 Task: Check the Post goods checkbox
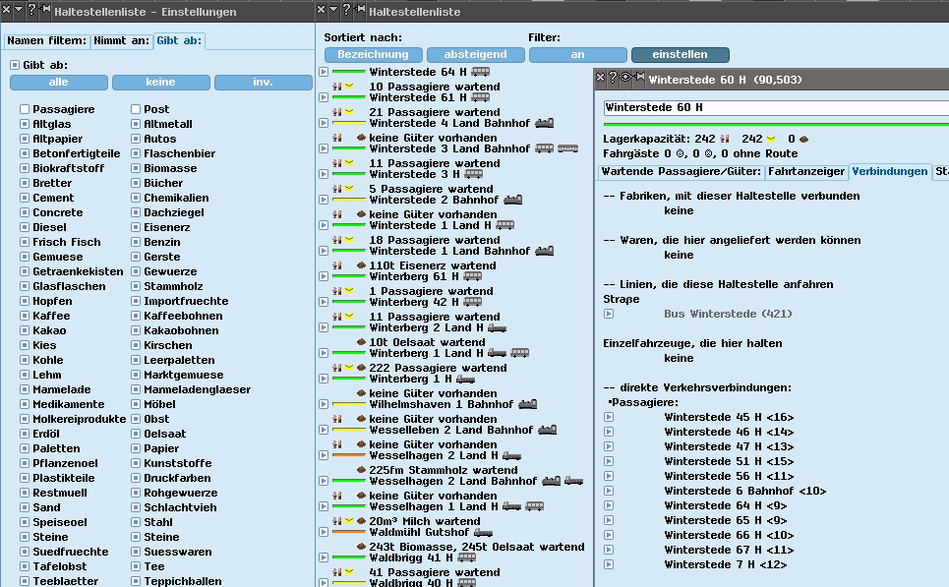[136, 109]
